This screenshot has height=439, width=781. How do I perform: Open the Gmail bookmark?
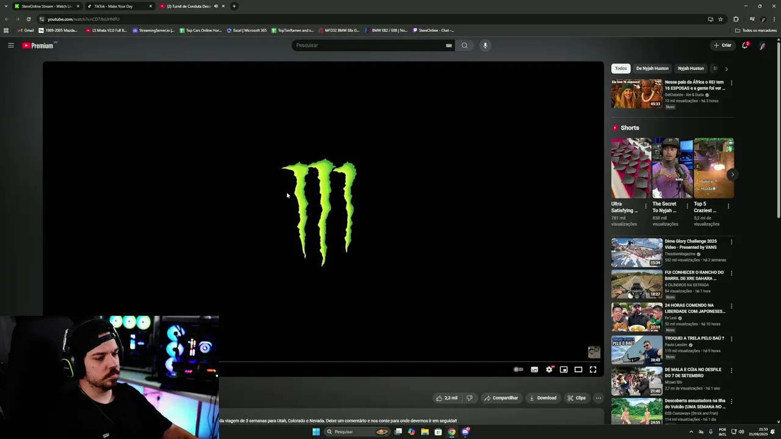click(25, 30)
